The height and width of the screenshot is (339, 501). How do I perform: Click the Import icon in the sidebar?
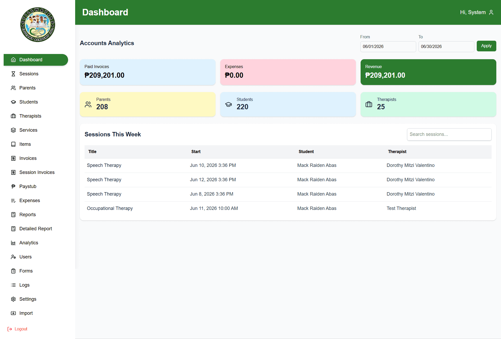pyautogui.click(x=13, y=313)
